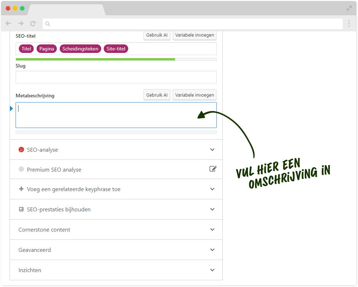The image size is (358, 287).
Task: Click the Inzichten label
Action: 30,270
